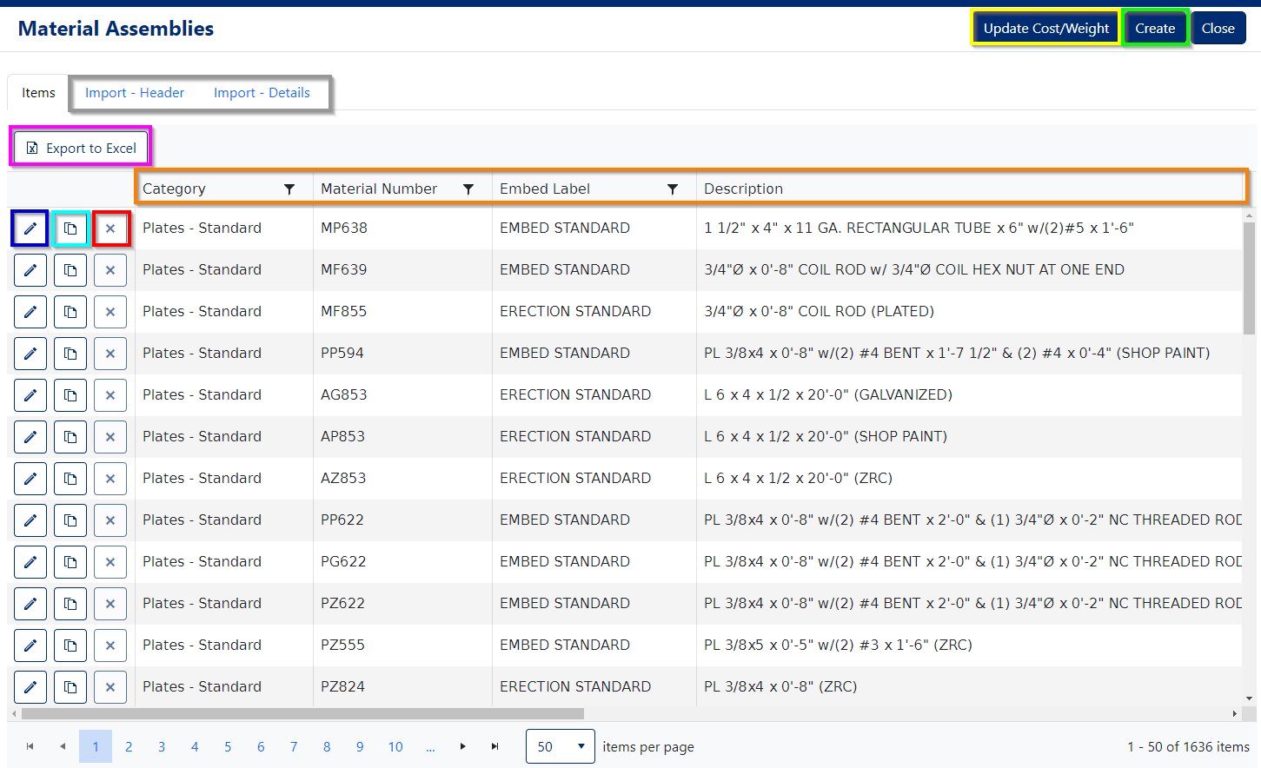Delete the MP638 assembly row

[x=110, y=228]
